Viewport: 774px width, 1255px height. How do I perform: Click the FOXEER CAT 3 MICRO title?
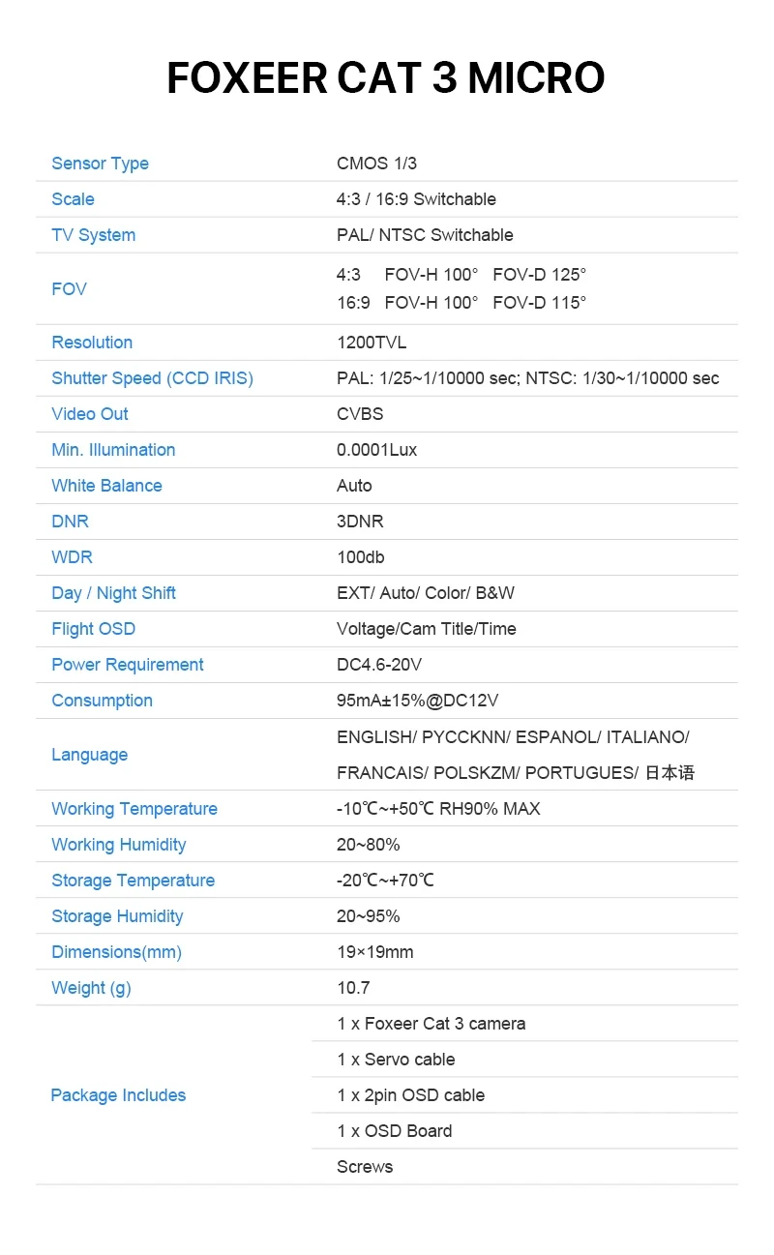386,78
